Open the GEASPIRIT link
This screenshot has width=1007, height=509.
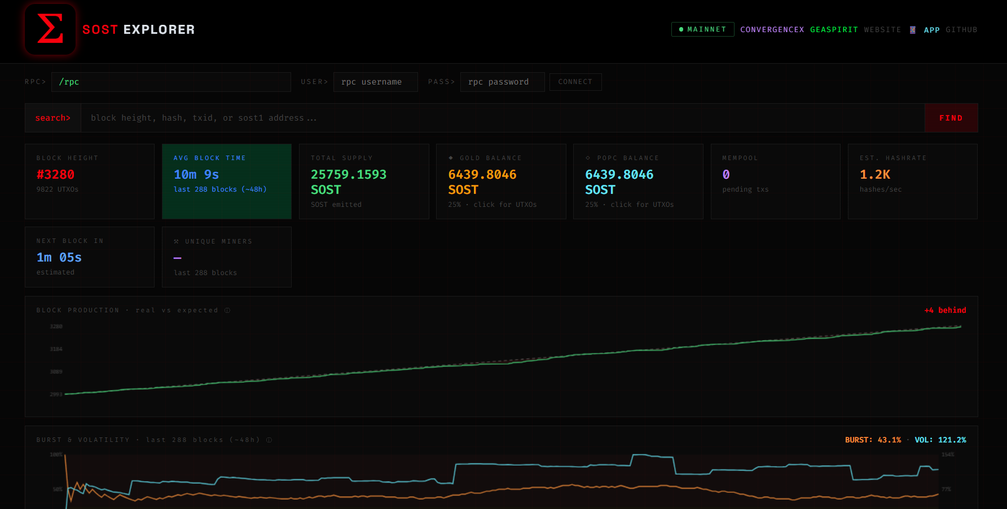[834, 30]
